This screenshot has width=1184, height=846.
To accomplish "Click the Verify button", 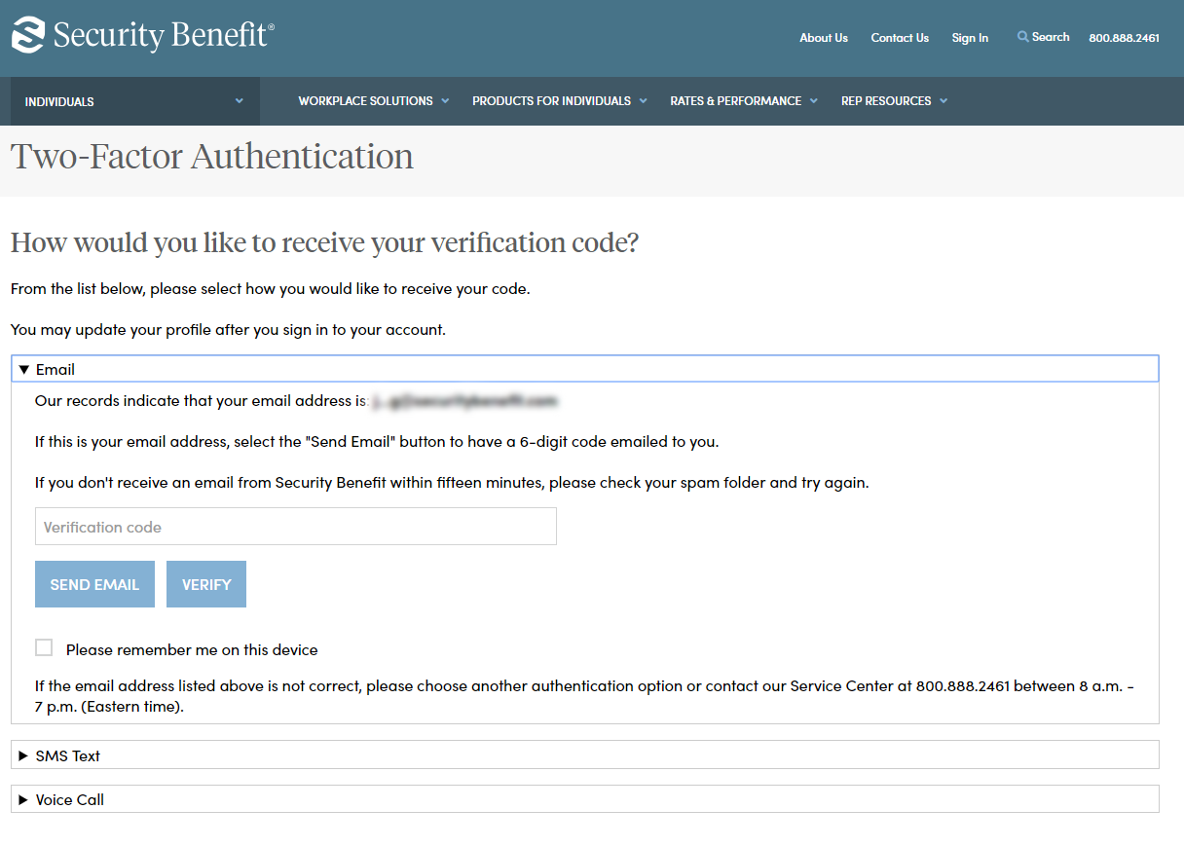I will pyautogui.click(x=206, y=584).
